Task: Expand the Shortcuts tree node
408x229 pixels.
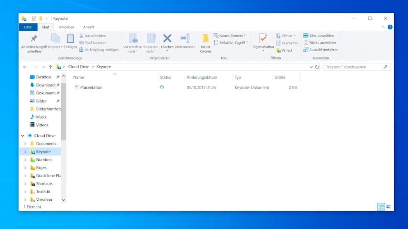Action: pyautogui.click(x=25, y=184)
